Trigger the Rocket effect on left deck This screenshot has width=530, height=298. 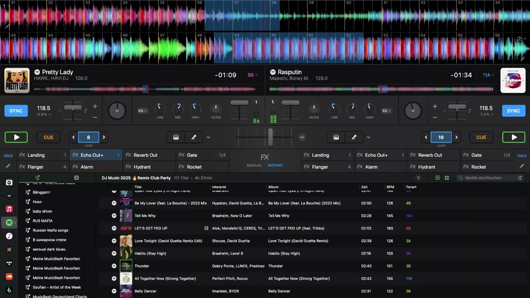(202, 167)
